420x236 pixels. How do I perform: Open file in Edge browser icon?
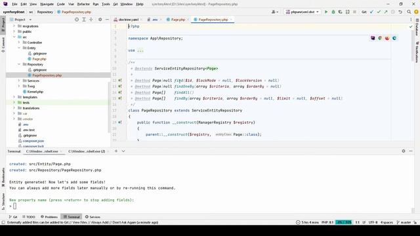[394, 38]
